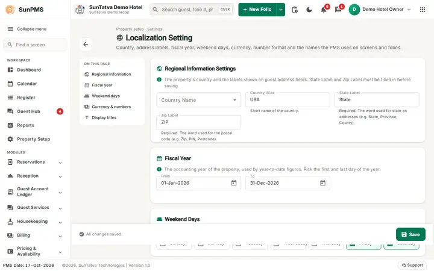Open the Country Name dropdown

click(199, 100)
